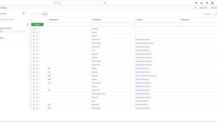
Task: Tick the checkbox for the Зеленогорск row
Action: (x=31, y=65)
